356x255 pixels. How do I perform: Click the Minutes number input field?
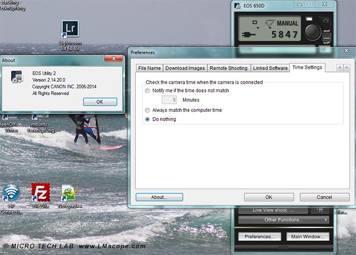pos(170,100)
